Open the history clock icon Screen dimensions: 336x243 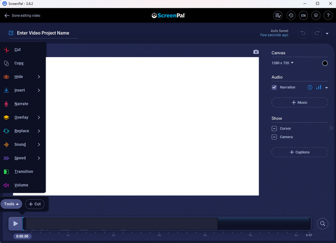291,15
